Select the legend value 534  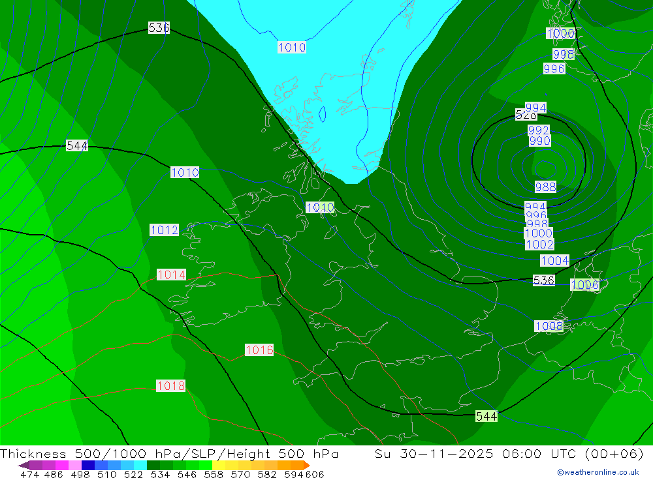click(x=161, y=474)
